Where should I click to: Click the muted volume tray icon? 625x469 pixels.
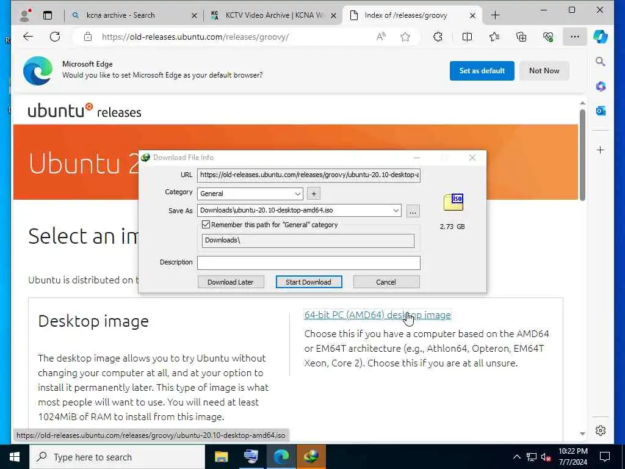[x=546, y=457]
